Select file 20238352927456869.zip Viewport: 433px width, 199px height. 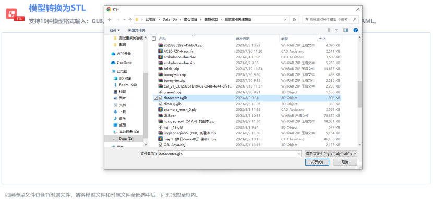[183, 45]
